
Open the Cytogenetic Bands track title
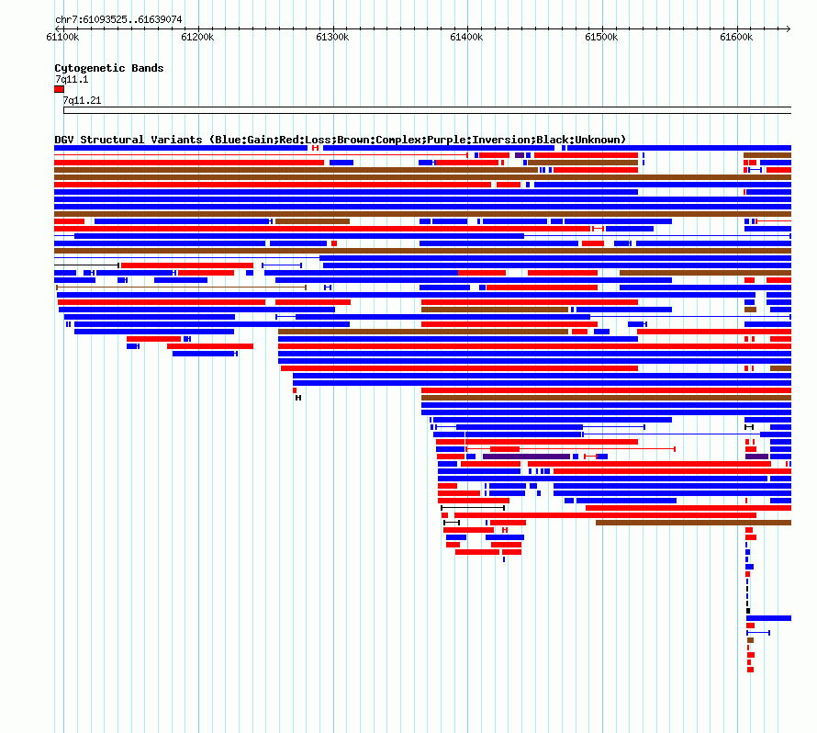(109, 68)
